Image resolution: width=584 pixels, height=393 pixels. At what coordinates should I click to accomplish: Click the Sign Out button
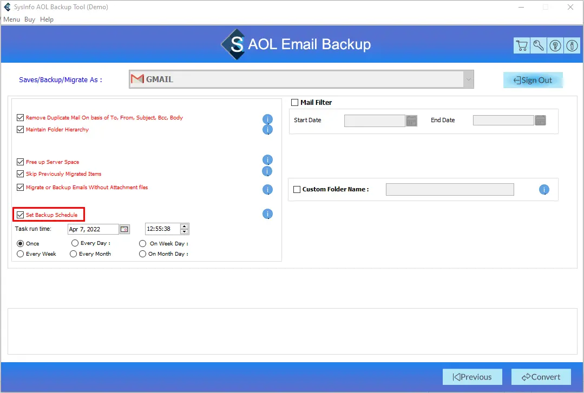click(533, 80)
